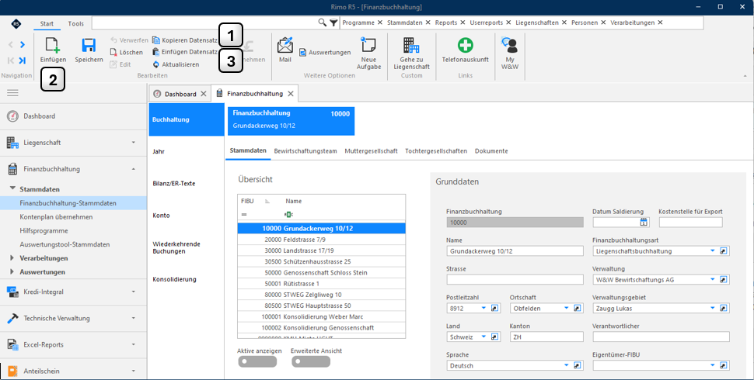
Task: Select Konto section
Action: (x=186, y=216)
